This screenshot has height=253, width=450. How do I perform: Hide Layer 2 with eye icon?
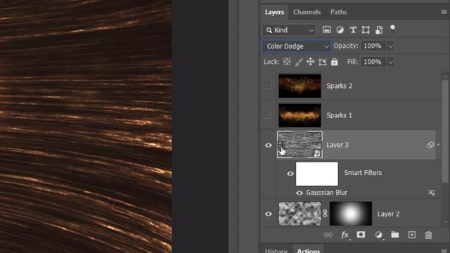tap(269, 214)
